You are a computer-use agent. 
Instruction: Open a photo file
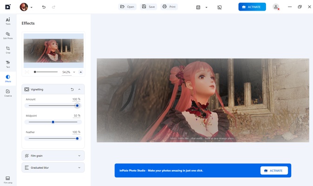click(x=127, y=7)
